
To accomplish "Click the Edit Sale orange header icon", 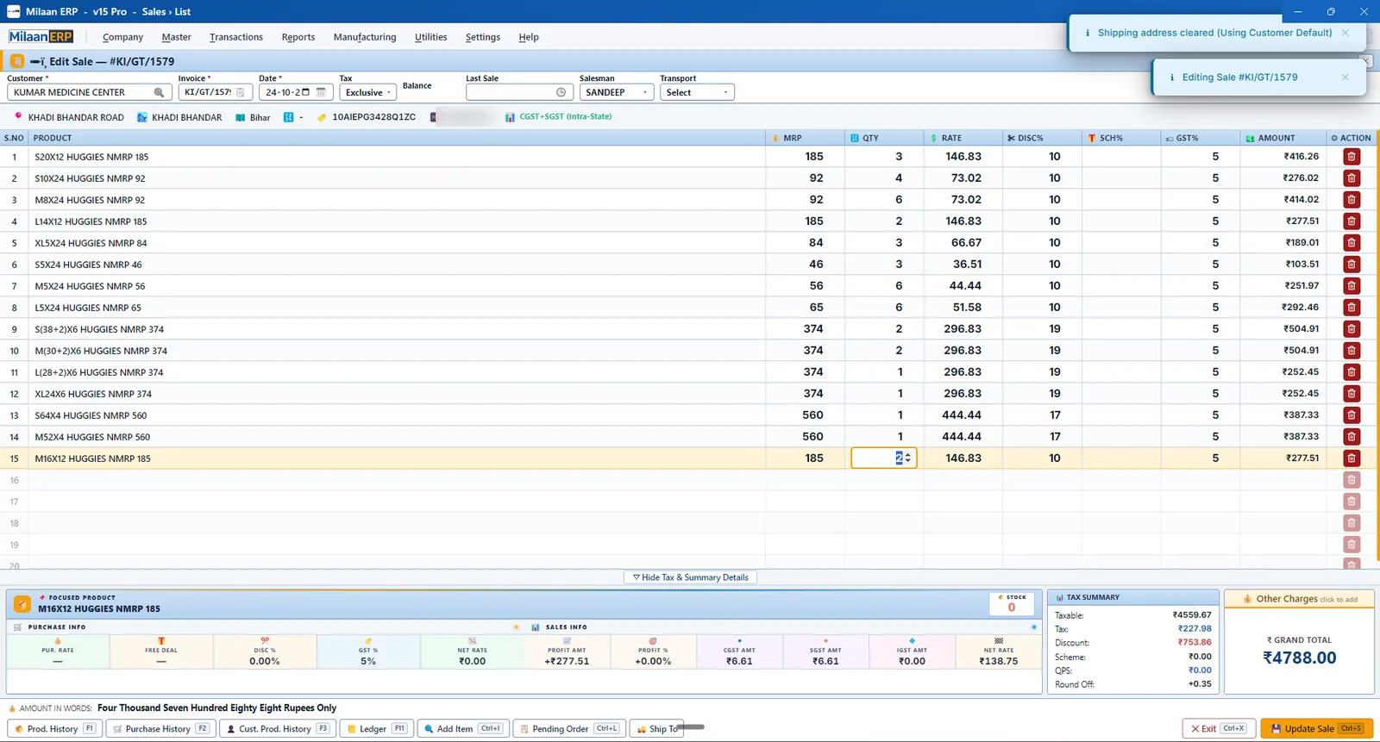I will pyautogui.click(x=16, y=61).
